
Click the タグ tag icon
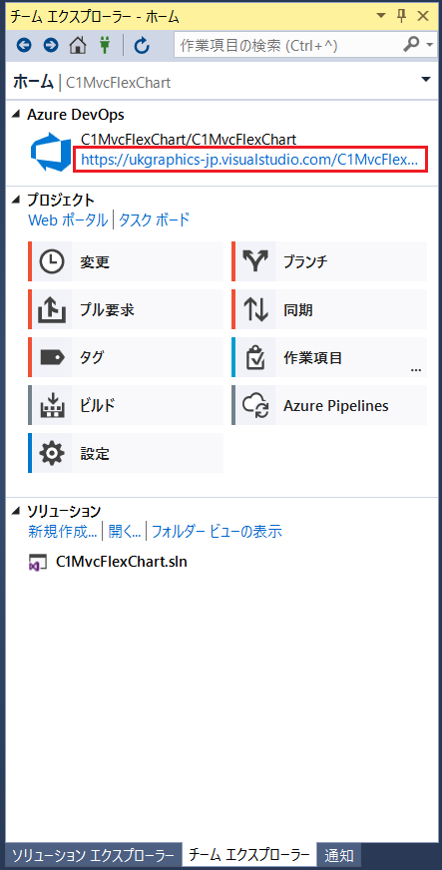[52, 357]
